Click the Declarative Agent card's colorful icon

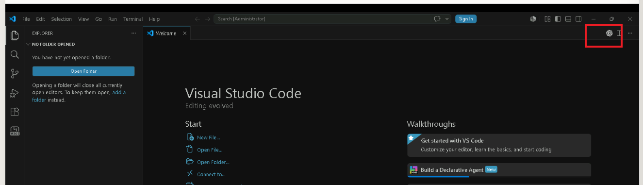pyautogui.click(x=413, y=169)
